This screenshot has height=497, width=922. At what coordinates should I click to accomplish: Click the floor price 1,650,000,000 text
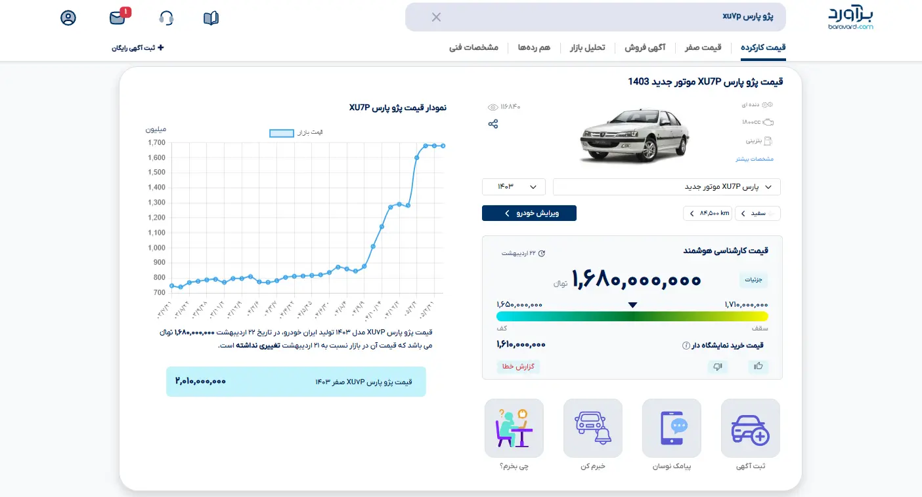(x=519, y=305)
